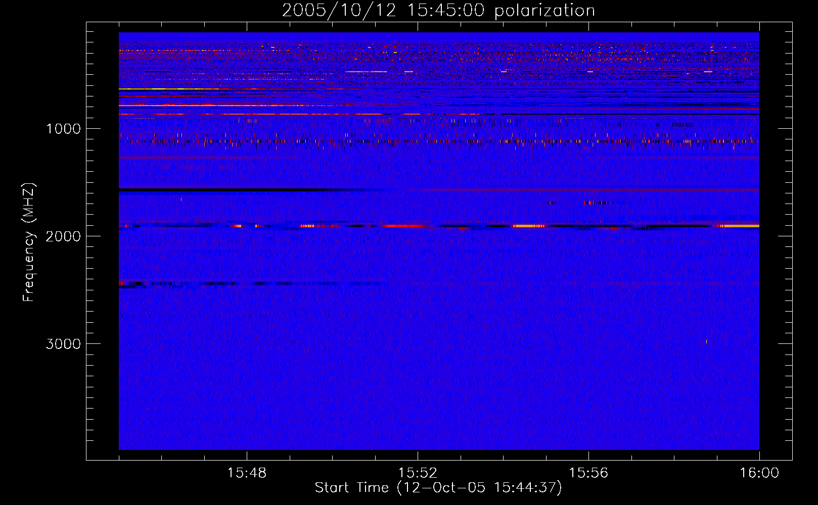Click the plot title '2005/10/12 15:45:00 polarization'
Screen dimensions: 818x505
pyautogui.click(x=438, y=11)
